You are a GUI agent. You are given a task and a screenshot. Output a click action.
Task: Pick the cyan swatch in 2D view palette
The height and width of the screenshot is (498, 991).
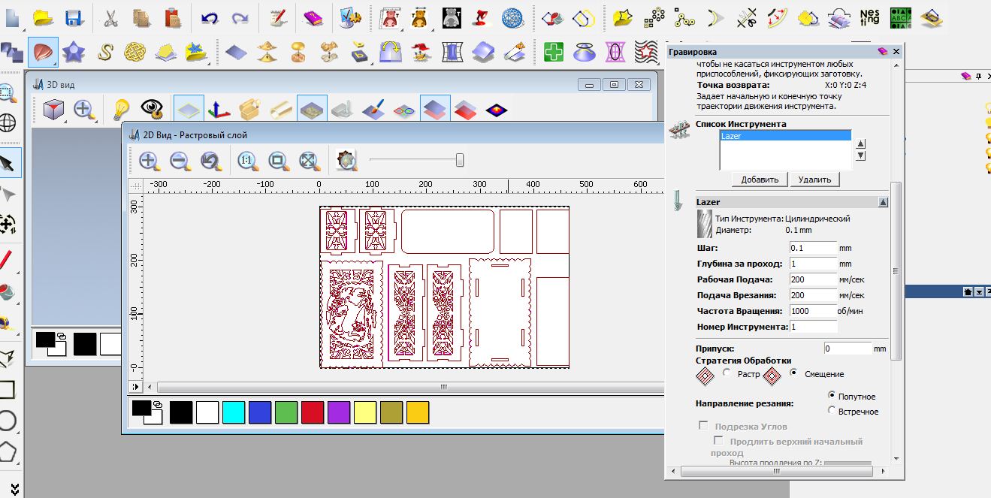[234, 412]
